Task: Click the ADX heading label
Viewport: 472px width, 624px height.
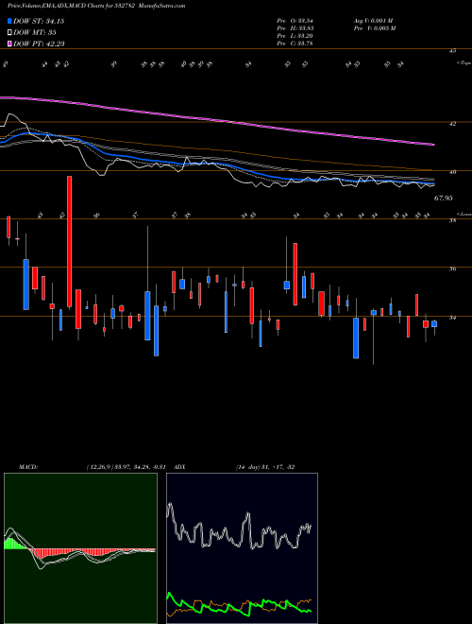Action: [179, 467]
